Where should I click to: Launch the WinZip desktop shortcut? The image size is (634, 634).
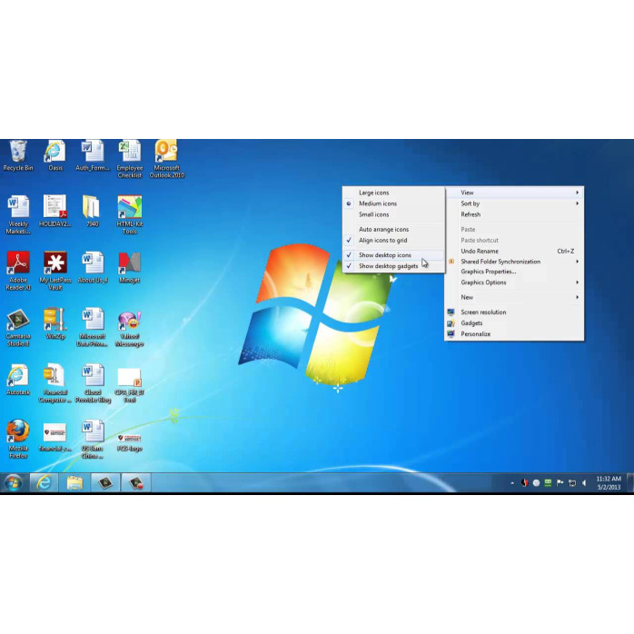[55, 323]
